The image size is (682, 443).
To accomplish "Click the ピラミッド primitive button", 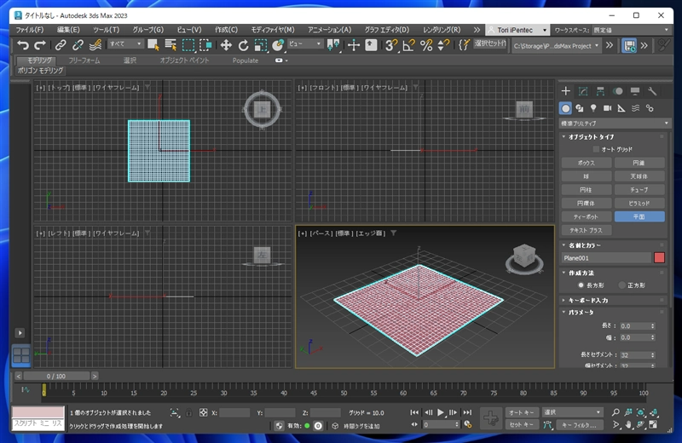I will click(x=639, y=204).
